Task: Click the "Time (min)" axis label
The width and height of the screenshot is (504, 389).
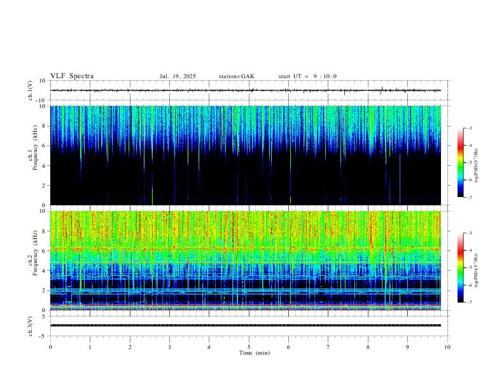Action: click(255, 353)
